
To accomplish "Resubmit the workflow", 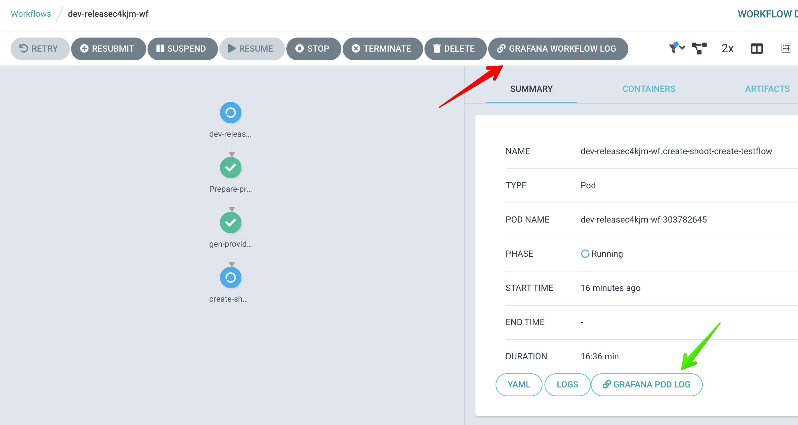I will [x=108, y=49].
